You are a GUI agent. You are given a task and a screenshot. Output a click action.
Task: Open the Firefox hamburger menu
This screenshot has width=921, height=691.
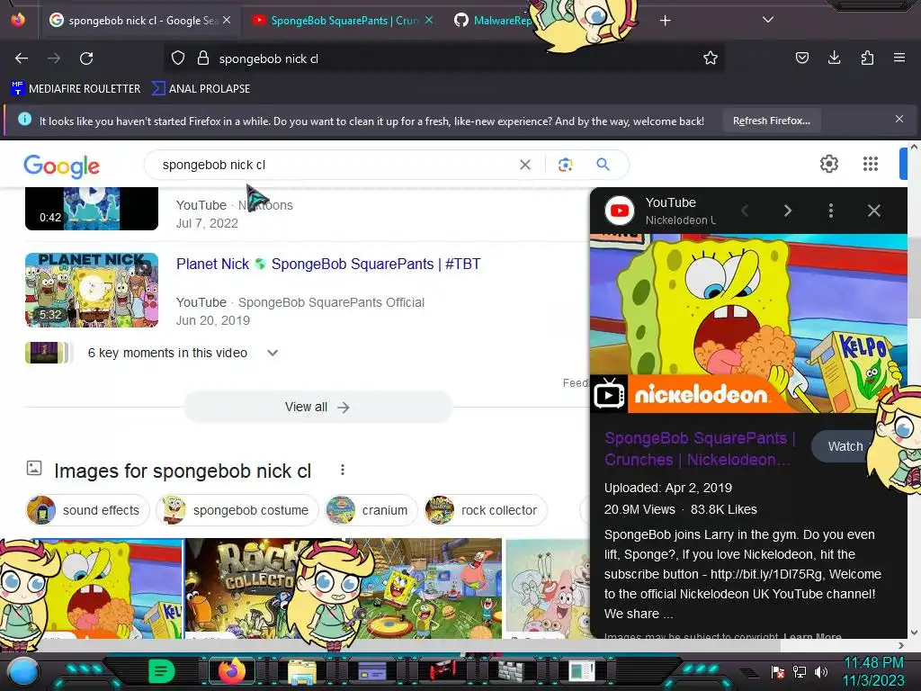tap(899, 58)
